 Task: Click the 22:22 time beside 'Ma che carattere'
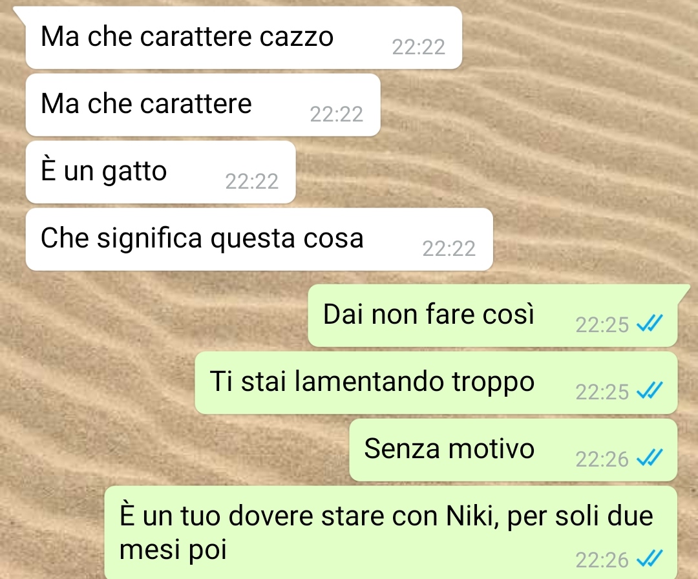337,114
